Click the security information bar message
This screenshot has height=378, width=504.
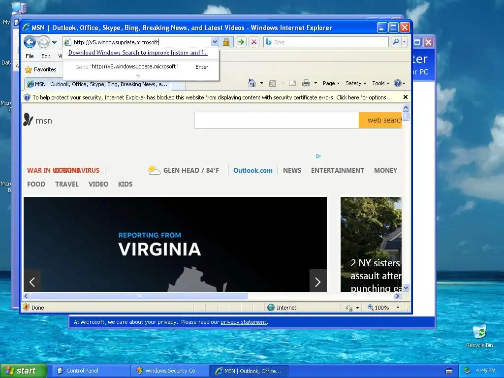click(212, 97)
